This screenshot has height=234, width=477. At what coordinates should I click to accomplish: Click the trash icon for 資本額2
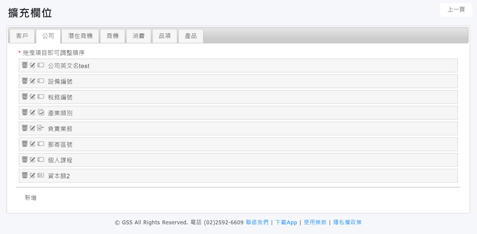pyautogui.click(x=25, y=175)
